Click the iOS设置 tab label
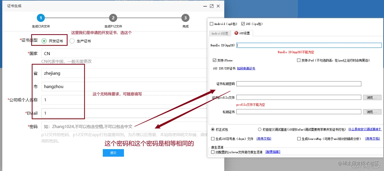 point(244,33)
